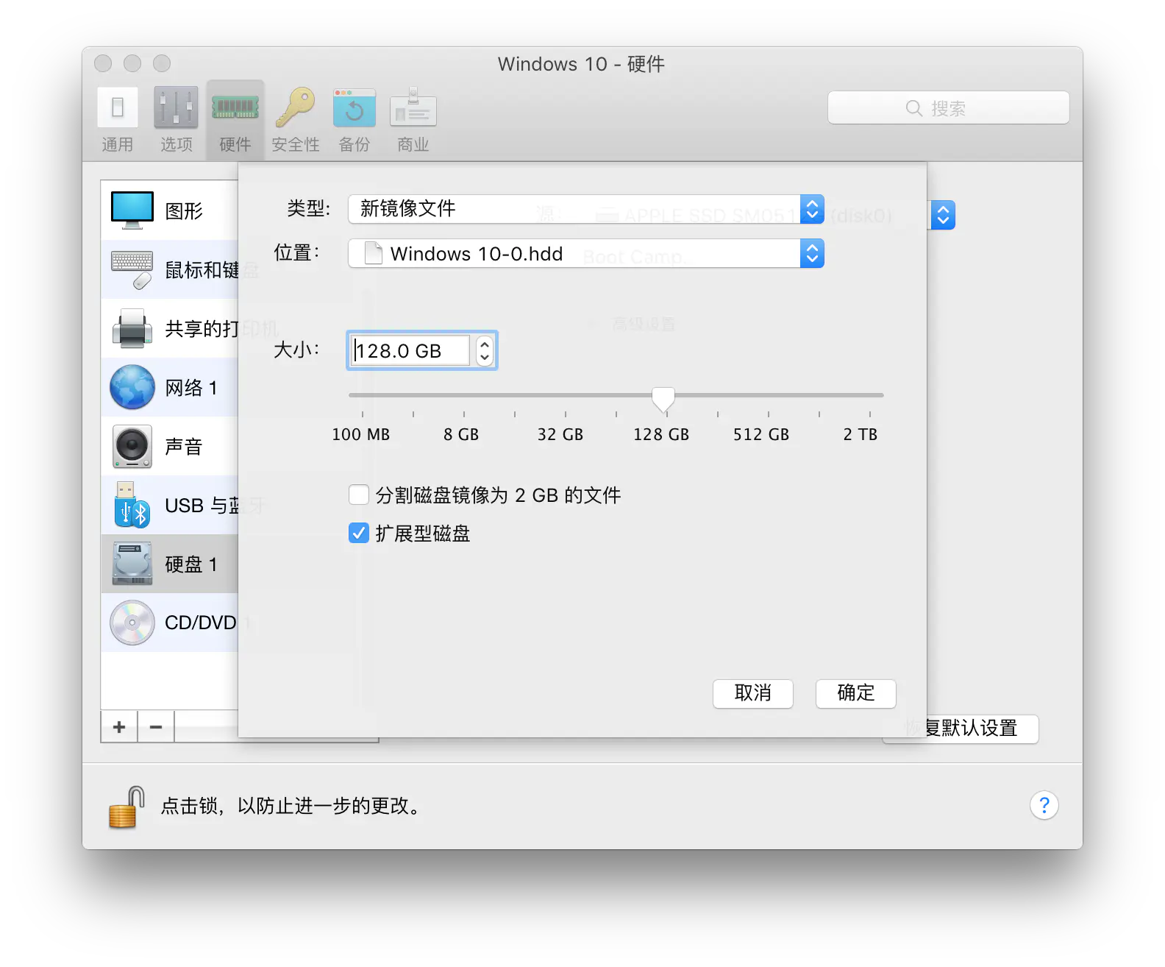This screenshot has width=1165, height=967.
Task: Click 确定 to confirm new disk
Action: point(856,693)
